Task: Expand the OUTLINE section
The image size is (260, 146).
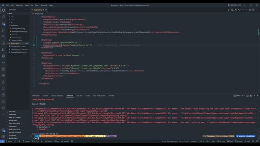Action: pos(12,112)
